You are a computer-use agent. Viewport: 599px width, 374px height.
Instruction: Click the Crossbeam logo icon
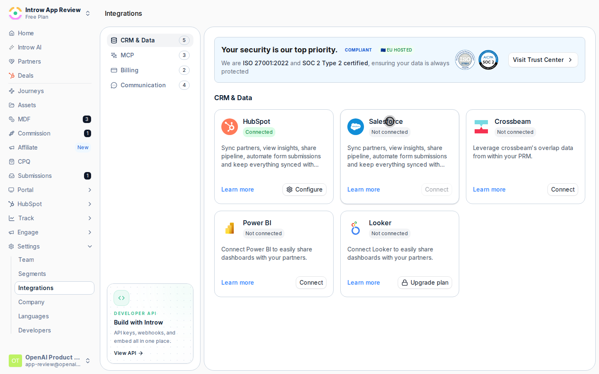point(481,127)
